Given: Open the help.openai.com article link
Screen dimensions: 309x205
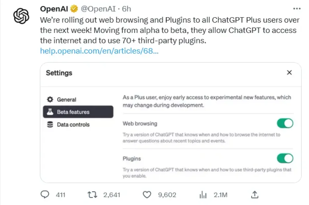Looking at the screenshot, I should [99, 51].
